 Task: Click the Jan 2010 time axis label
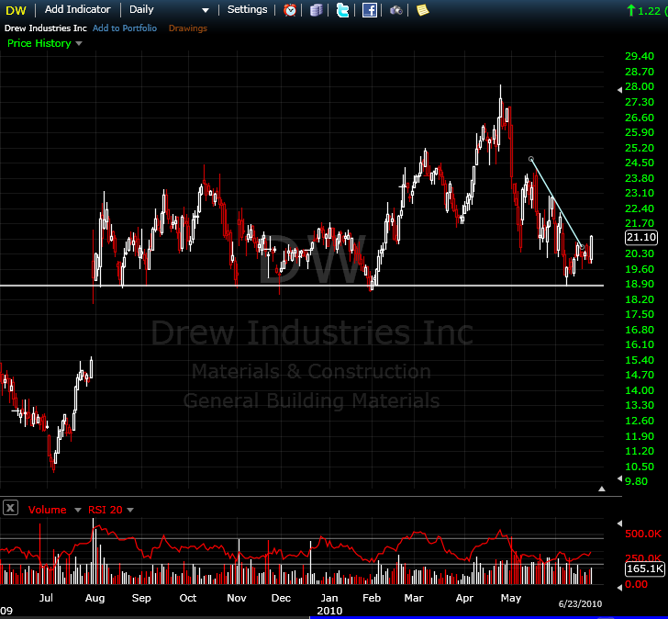pos(329,604)
